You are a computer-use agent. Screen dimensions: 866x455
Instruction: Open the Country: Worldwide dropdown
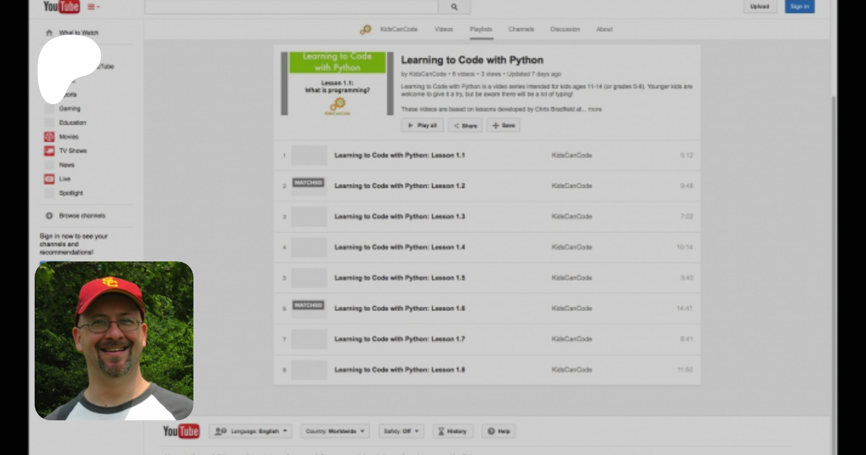tap(335, 431)
